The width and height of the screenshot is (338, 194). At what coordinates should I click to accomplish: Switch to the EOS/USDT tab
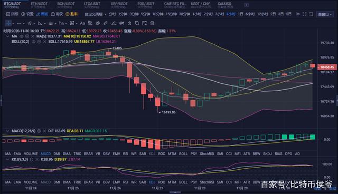tap(146, 5)
